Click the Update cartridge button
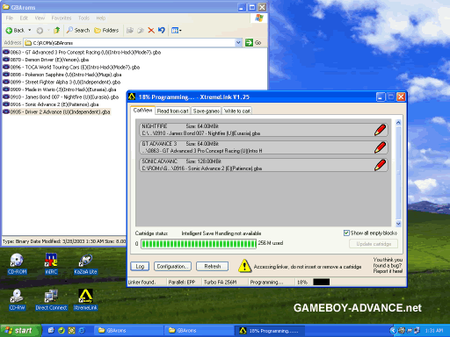This screenshot has height=337, width=450. 374,244
